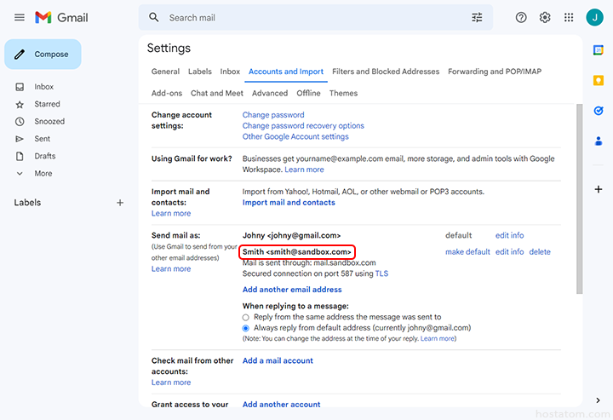Click Add another email address link

point(292,290)
